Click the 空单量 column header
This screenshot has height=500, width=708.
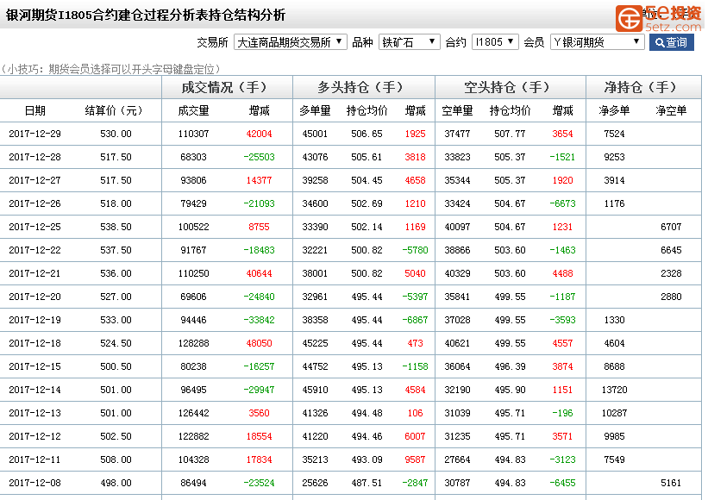457,110
